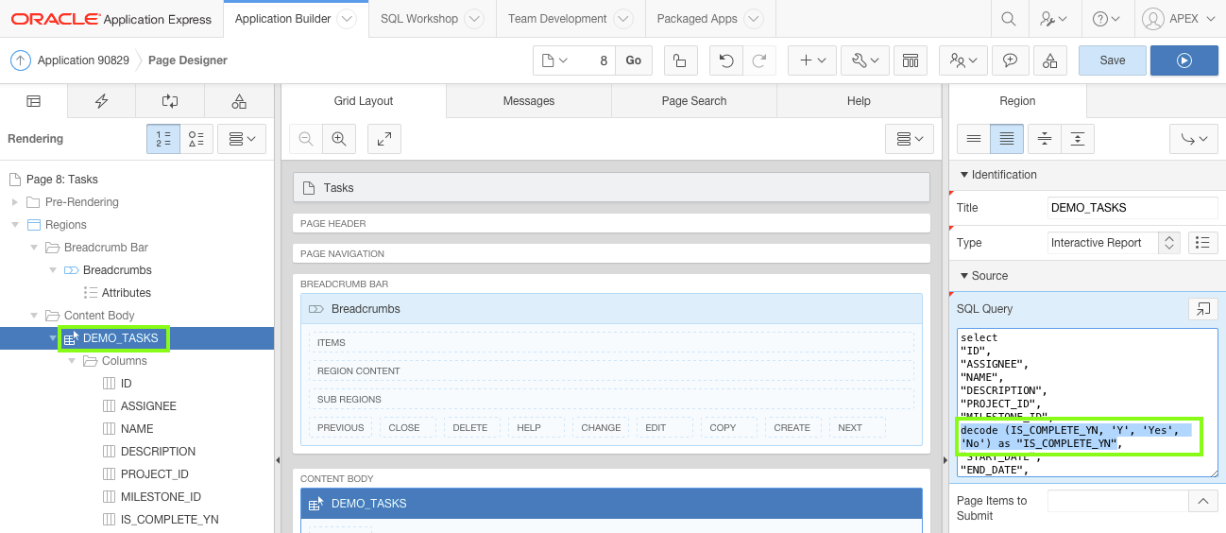Open the APEX user account menu
Viewport: 1226px width, 533px height.
pos(1178,19)
